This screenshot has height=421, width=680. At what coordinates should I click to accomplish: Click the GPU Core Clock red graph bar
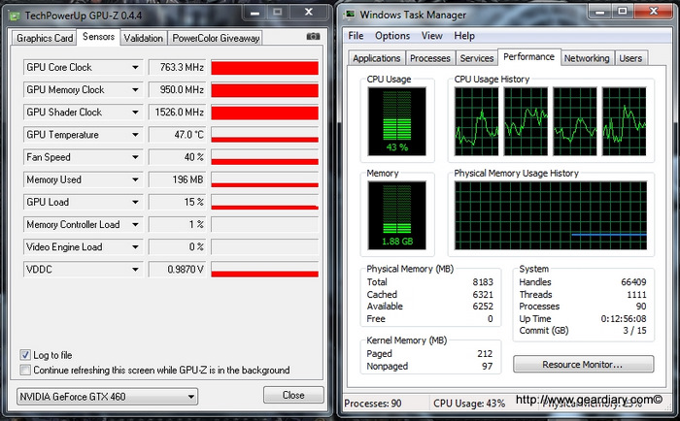coord(264,68)
